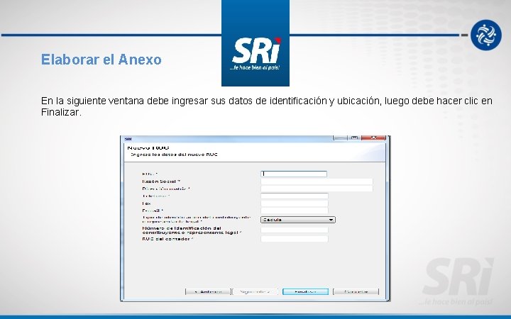Click the round blue emblem at top right
Viewport: 511px width, 319px height.
[486, 35]
